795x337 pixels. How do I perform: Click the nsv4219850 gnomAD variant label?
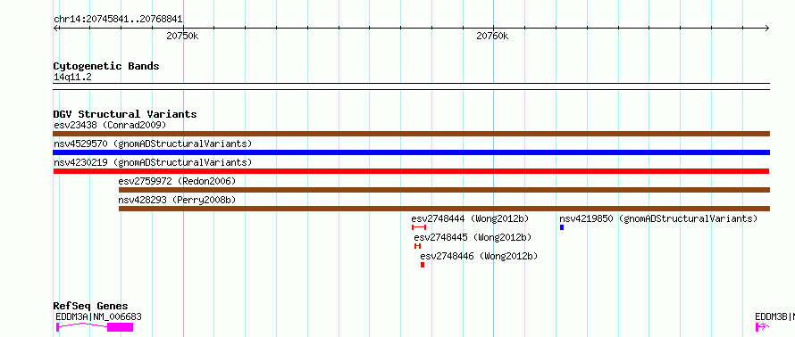658,218
